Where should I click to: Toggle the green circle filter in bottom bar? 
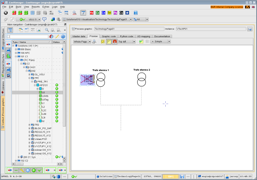(x=34, y=171)
